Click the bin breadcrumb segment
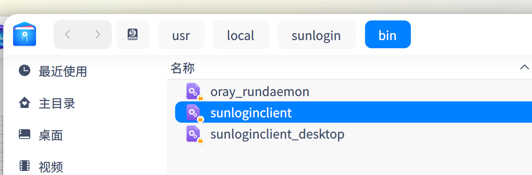The image size is (532, 175). click(x=388, y=35)
